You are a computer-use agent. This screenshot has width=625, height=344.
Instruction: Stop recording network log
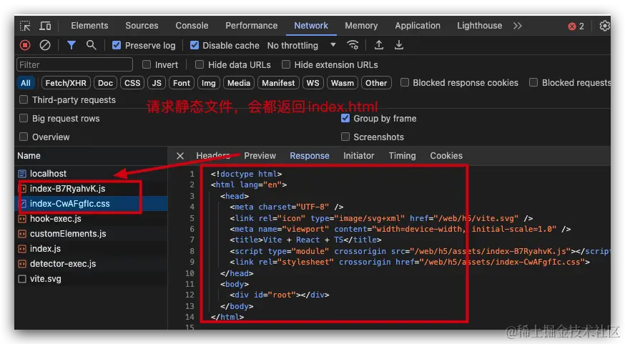pyautogui.click(x=25, y=46)
